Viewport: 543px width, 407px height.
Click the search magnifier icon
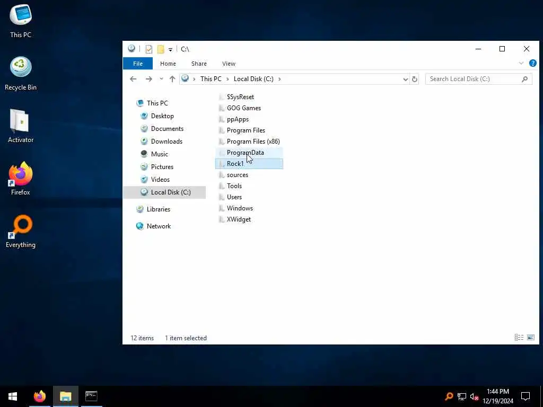[524, 79]
